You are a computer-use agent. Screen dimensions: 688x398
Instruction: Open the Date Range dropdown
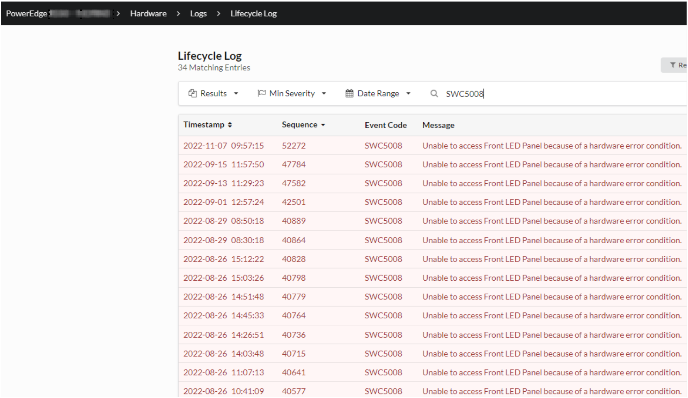(x=378, y=93)
